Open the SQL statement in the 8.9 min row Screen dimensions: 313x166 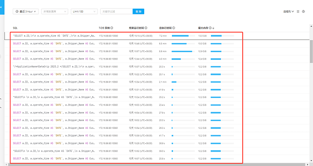tap(54, 51)
